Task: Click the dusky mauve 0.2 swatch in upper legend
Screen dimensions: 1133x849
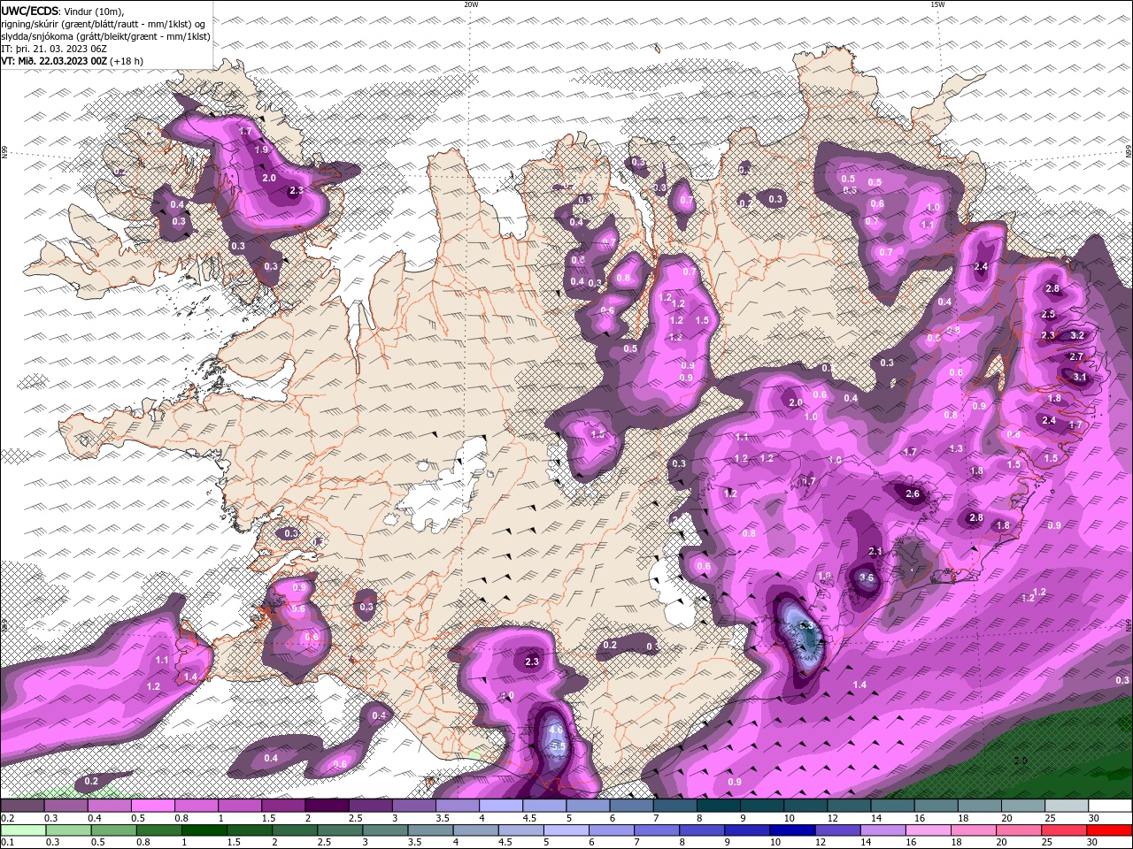Action: coord(22,806)
